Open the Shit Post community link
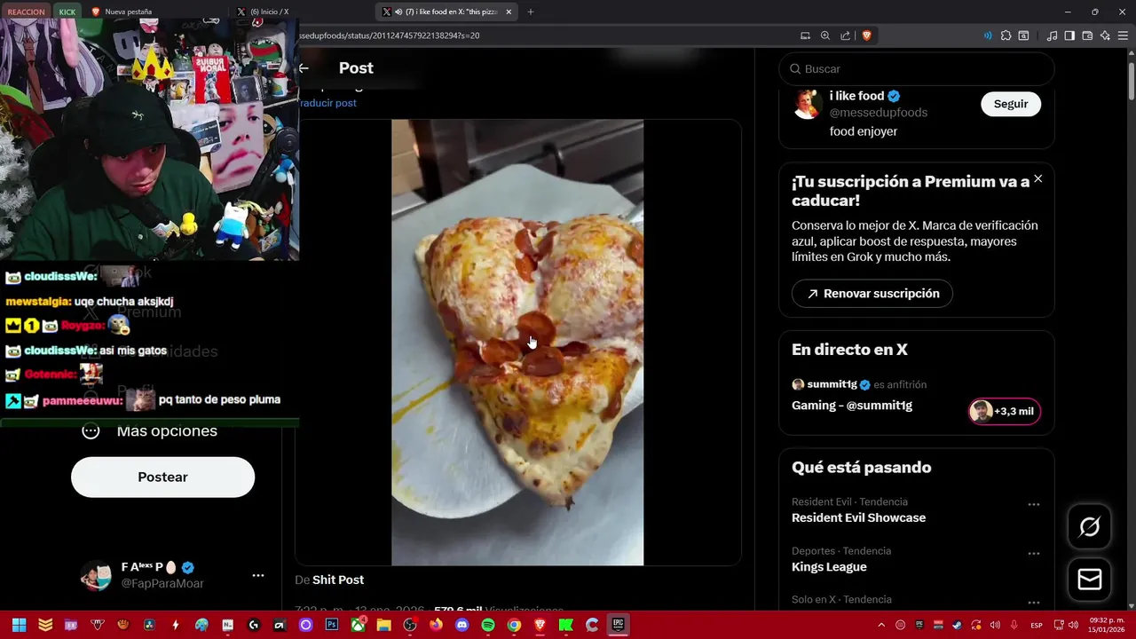This screenshot has height=639, width=1136. pyautogui.click(x=338, y=580)
